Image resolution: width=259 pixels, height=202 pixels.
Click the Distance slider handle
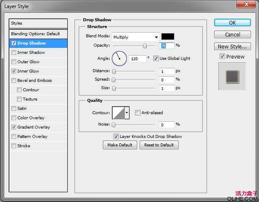[114, 71]
